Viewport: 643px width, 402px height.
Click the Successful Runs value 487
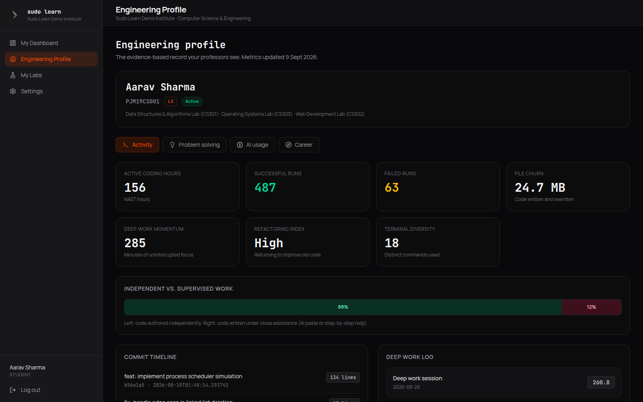(265, 188)
